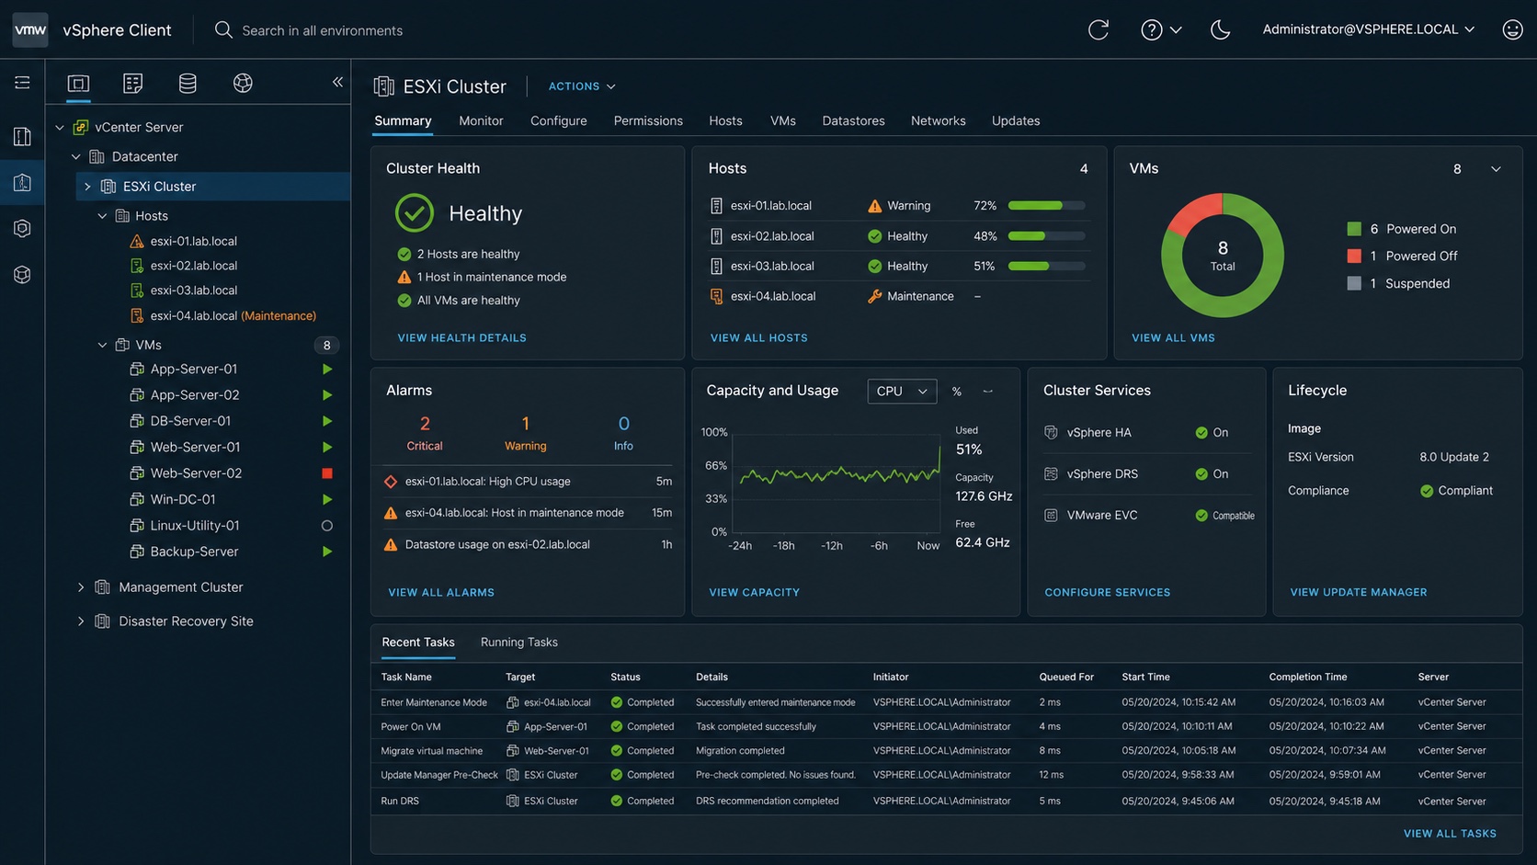Screen dimensions: 1537x865
Task: Expand the Management Cluster tree node
Action: [x=81, y=587]
